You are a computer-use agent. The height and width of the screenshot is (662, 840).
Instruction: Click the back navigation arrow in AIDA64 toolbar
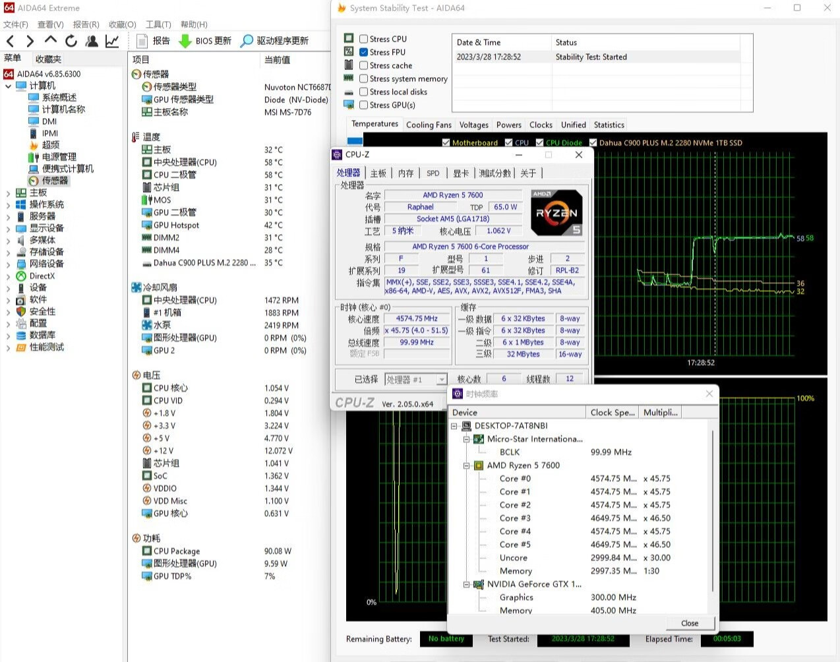(10, 41)
